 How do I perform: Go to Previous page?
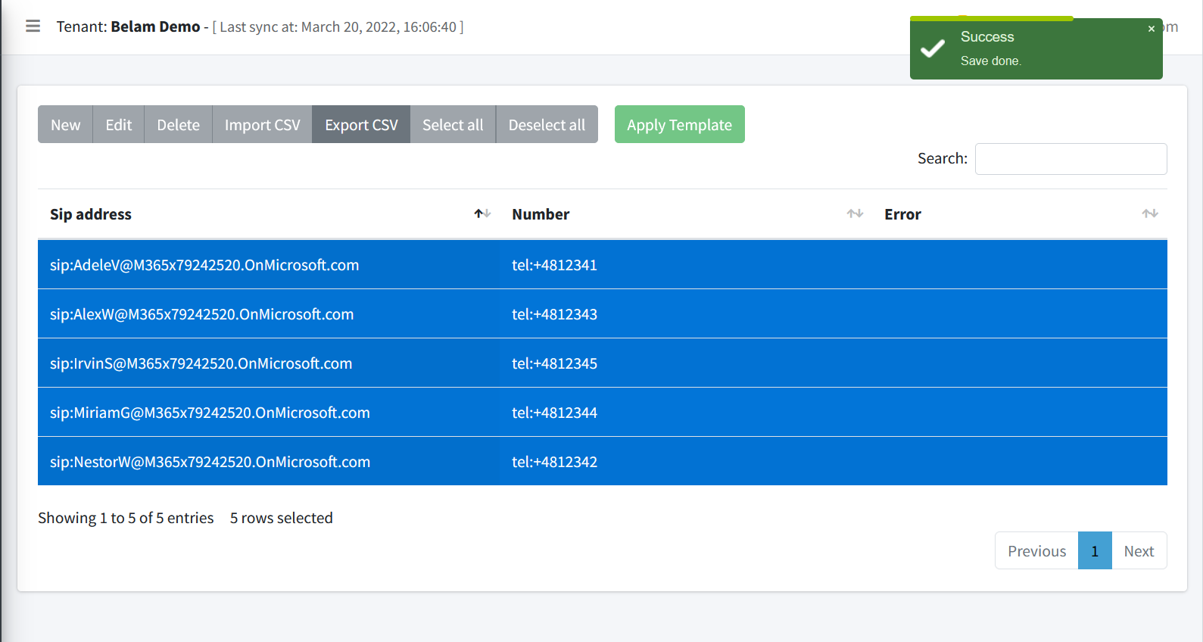tap(1036, 551)
